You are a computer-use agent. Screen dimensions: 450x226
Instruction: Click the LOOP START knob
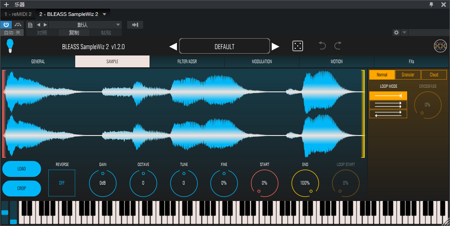click(x=346, y=183)
